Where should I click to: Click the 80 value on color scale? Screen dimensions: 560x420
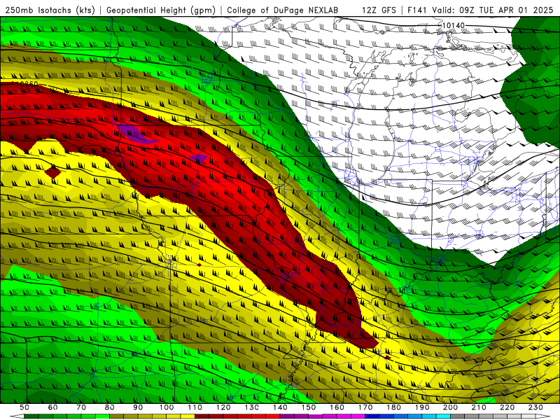109,407
